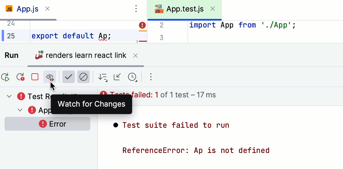Open the Sort tests dropdown
The width and height of the screenshot is (343, 169).
(102, 77)
